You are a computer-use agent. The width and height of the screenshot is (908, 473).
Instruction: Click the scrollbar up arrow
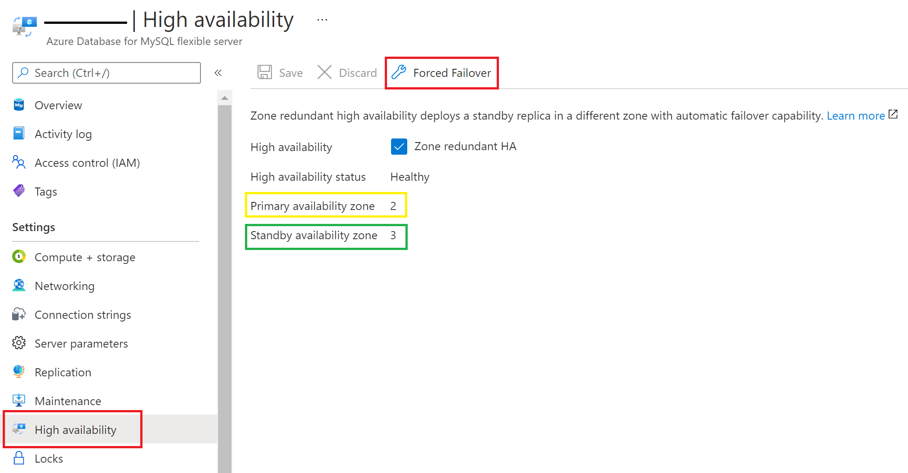[225, 98]
